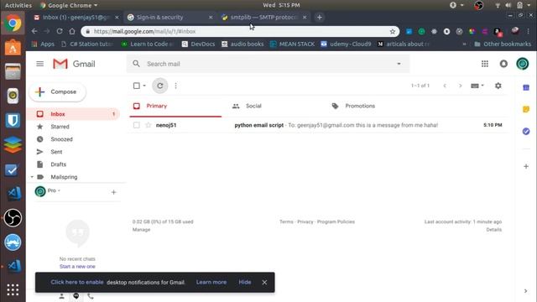Image resolution: width=537 pixels, height=302 pixels.
Task: Dismiss notification banner with X
Action: tap(264, 283)
